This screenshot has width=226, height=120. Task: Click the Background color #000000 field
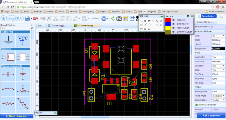tap(218, 49)
